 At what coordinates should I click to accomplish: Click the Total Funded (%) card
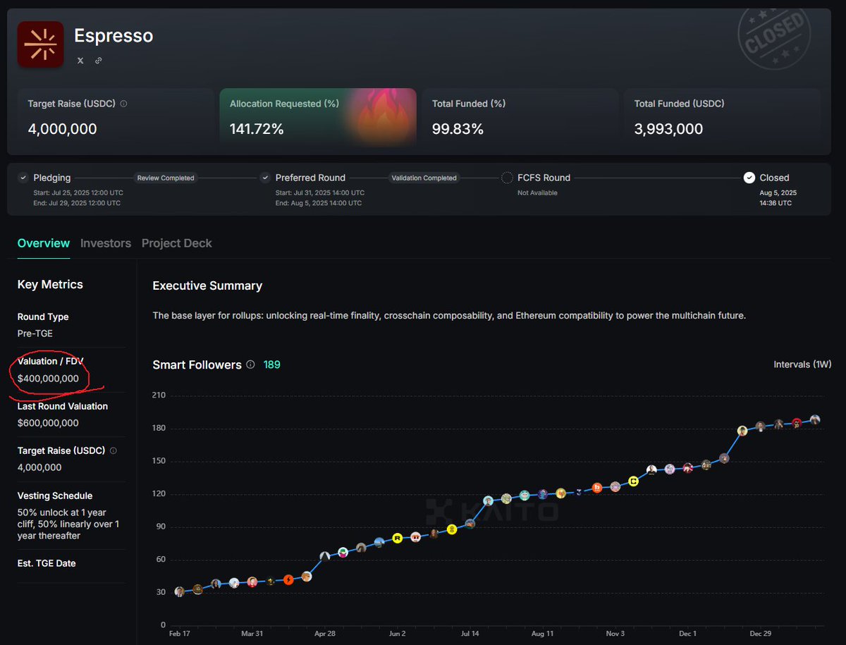tap(520, 117)
